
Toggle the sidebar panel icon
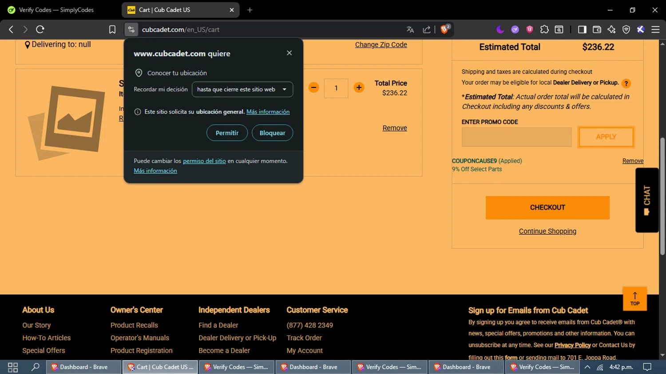click(582, 29)
